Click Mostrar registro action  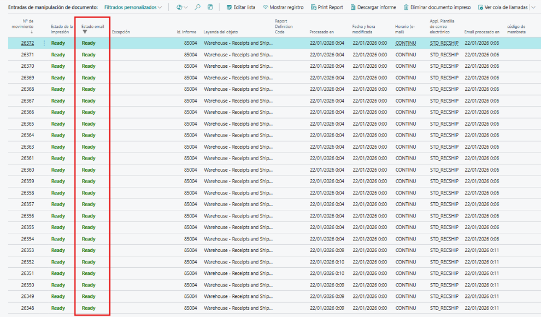pyautogui.click(x=283, y=7)
